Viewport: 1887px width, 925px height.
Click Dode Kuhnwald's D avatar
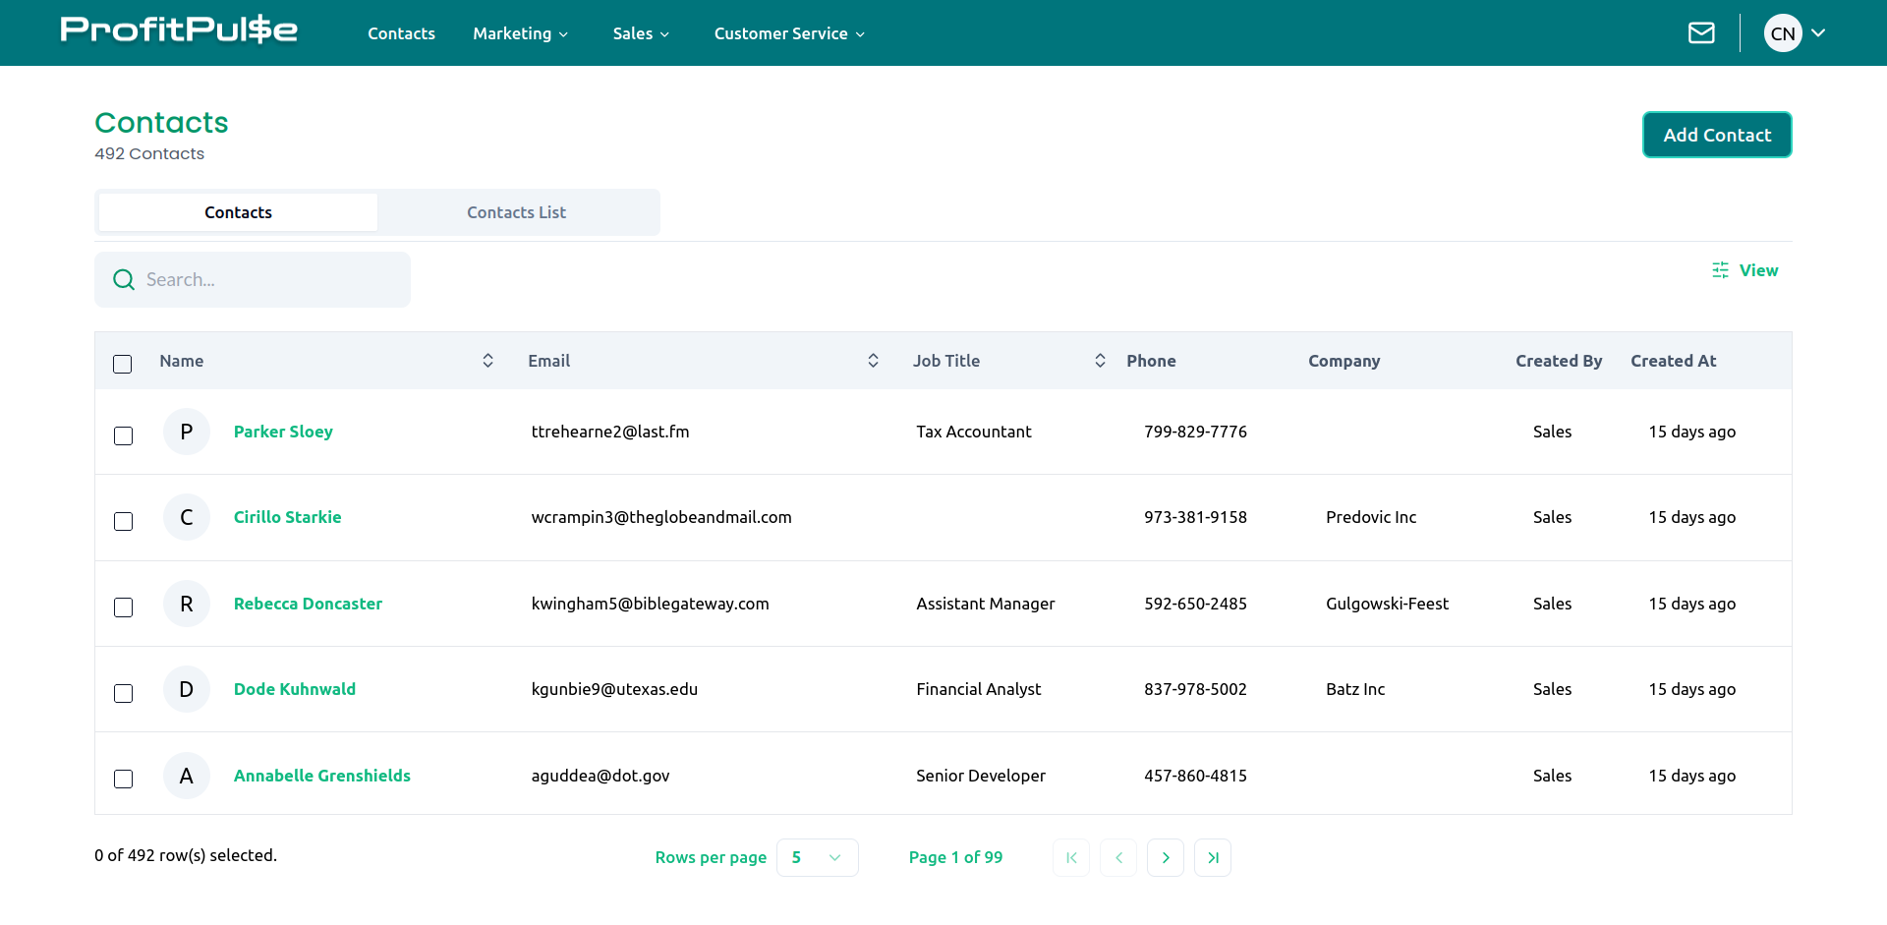coord(187,689)
